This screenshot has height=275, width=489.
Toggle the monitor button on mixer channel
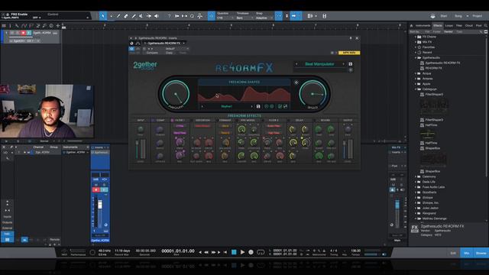point(105,189)
